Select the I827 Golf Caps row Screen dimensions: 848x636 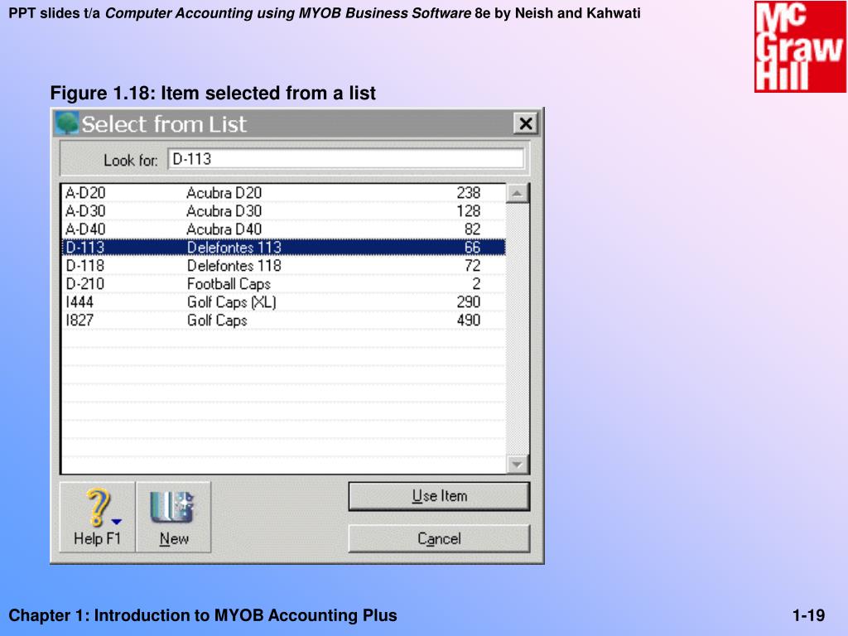(284, 320)
